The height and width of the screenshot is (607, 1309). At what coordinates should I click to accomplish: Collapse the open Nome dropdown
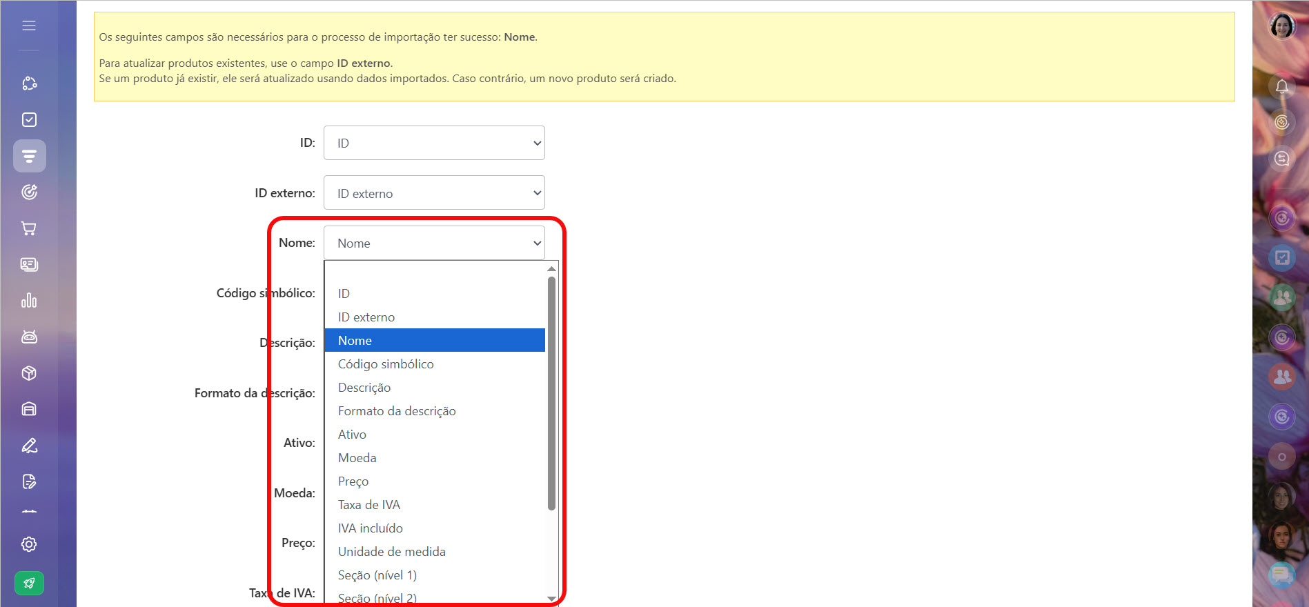[434, 243]
